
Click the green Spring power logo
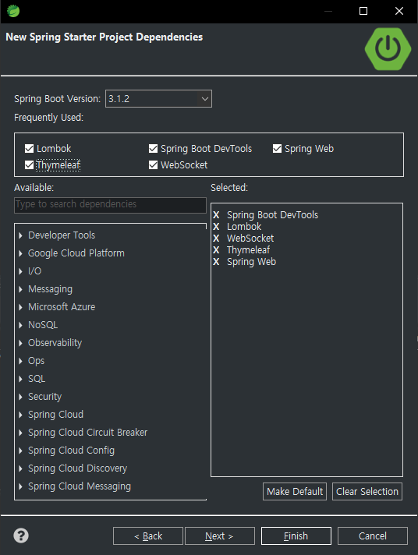(388, 49)
